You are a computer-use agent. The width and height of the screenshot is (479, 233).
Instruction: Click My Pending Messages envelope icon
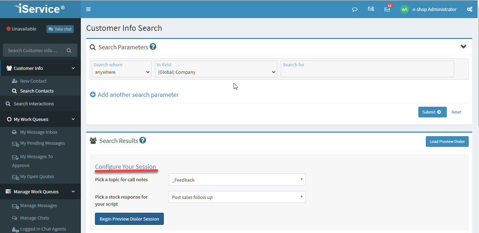(15, 144)
